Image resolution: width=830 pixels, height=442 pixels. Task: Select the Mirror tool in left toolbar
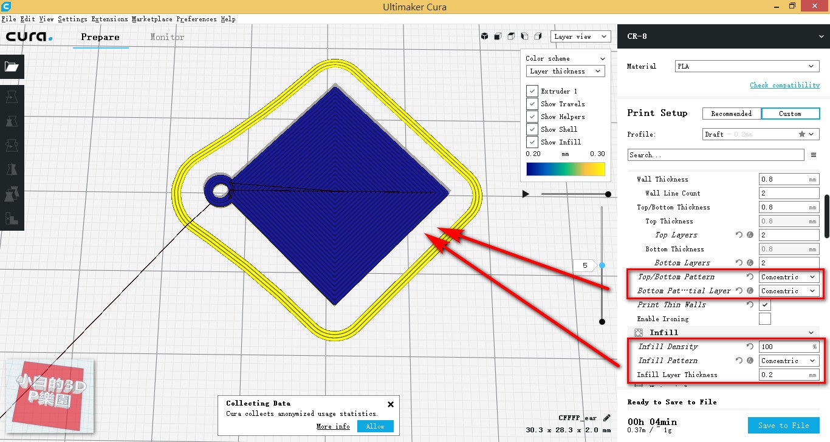12,170
